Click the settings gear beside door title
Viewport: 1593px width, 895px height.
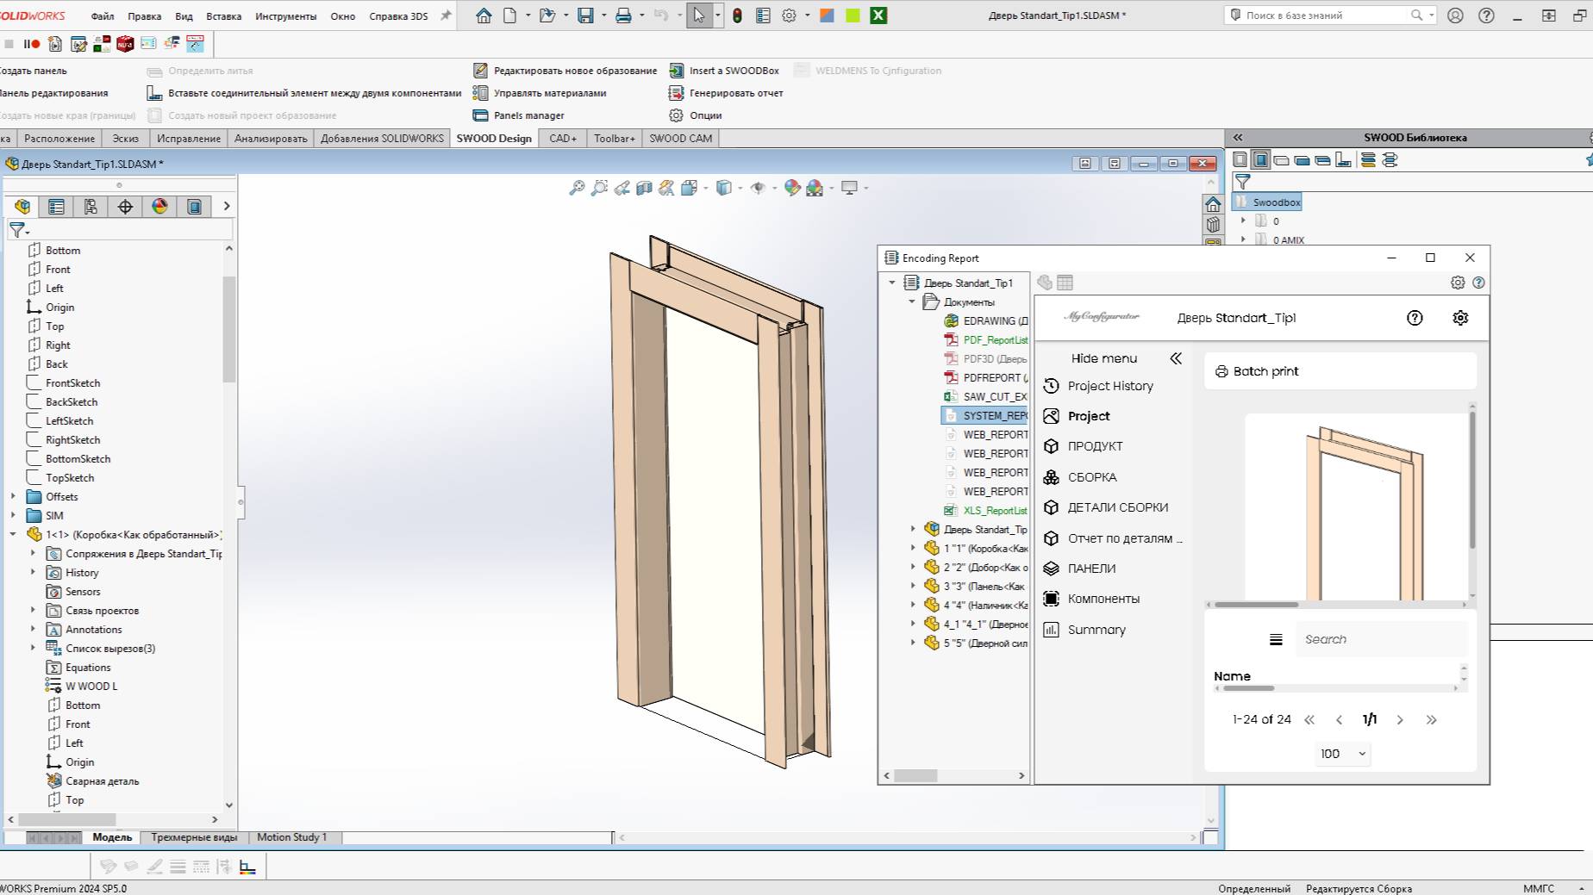click(1459, 318)
